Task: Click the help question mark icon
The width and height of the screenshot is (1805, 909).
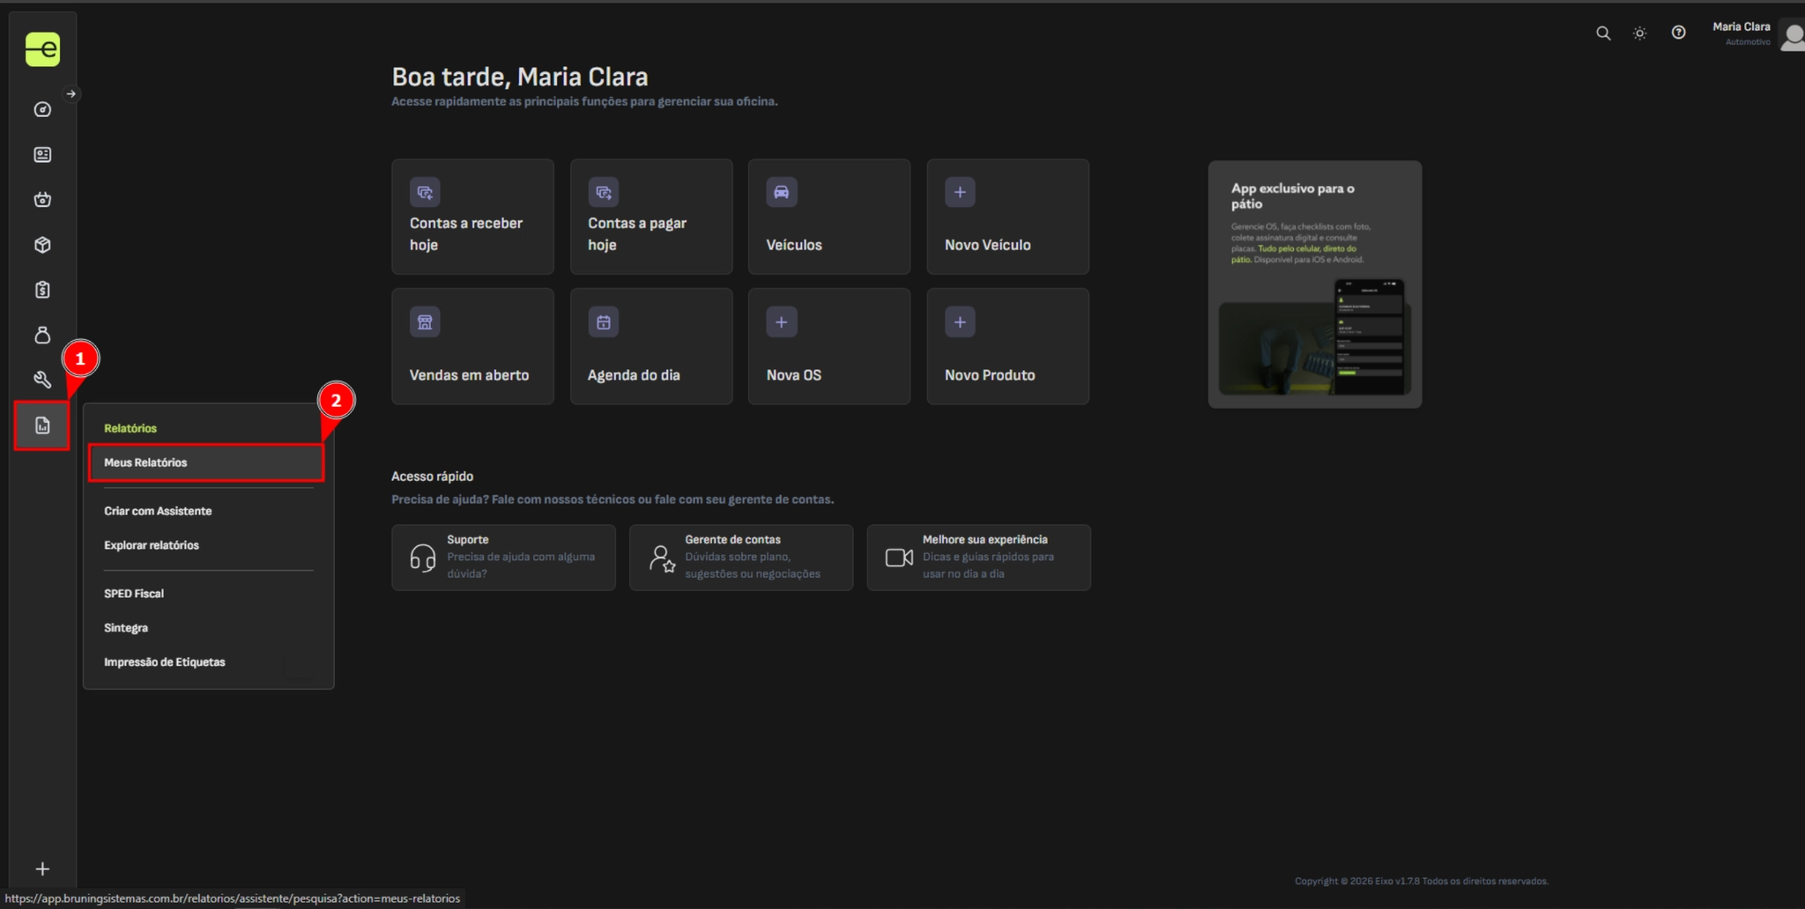Action: (1678, 33)
